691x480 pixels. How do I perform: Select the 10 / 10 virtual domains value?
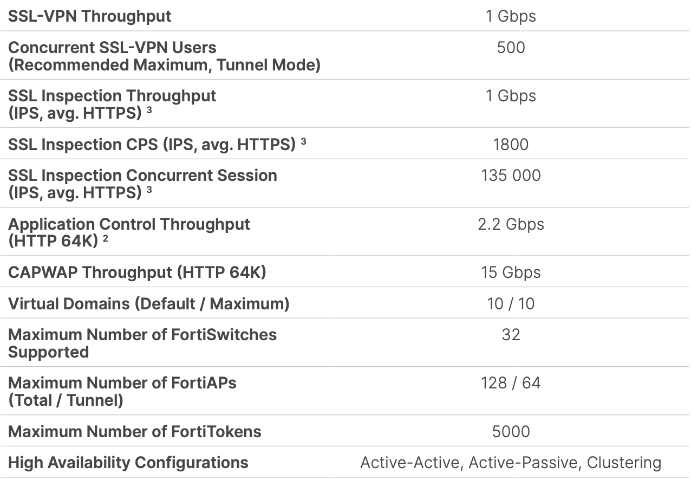pos(511,303)
